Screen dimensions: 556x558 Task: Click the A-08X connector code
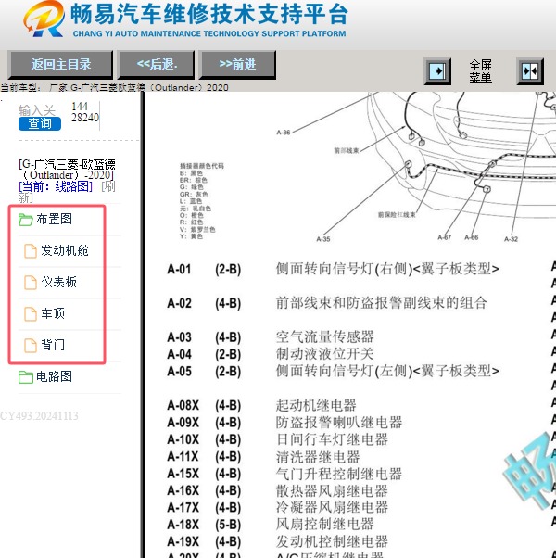183,406
